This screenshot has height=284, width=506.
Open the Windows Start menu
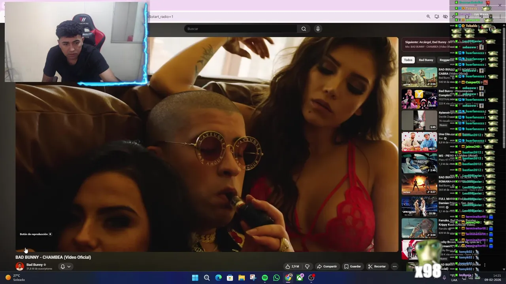pyautogui.click(x=195, y=278)
